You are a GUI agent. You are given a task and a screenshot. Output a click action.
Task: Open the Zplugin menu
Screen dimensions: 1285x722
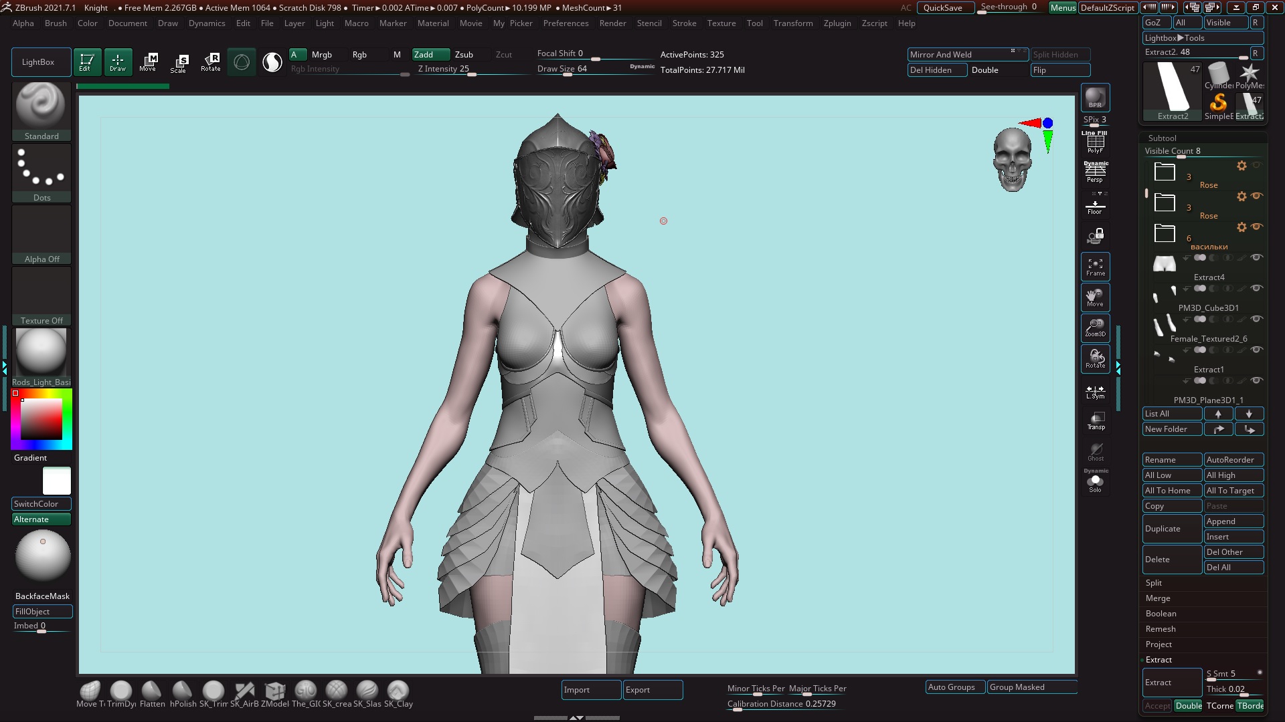837,23
